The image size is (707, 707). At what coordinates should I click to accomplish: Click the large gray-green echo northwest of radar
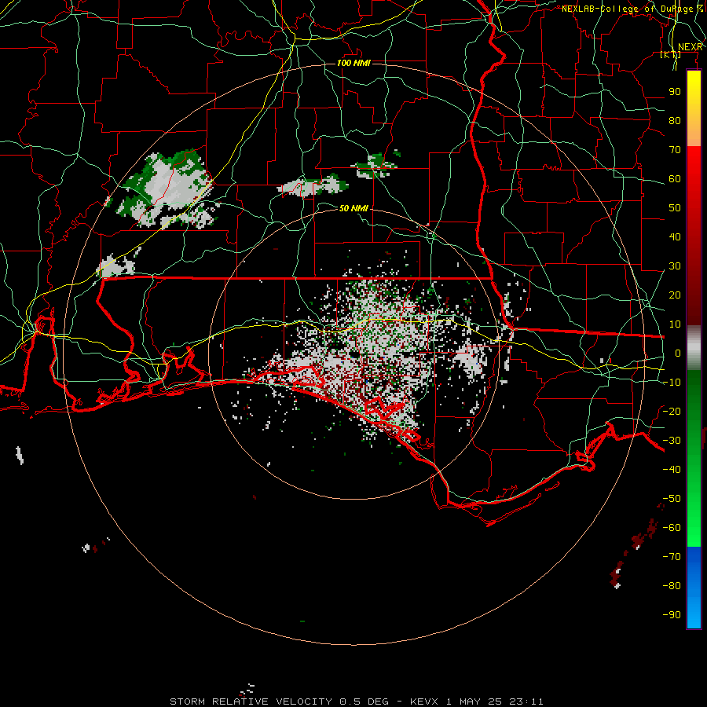165,189
